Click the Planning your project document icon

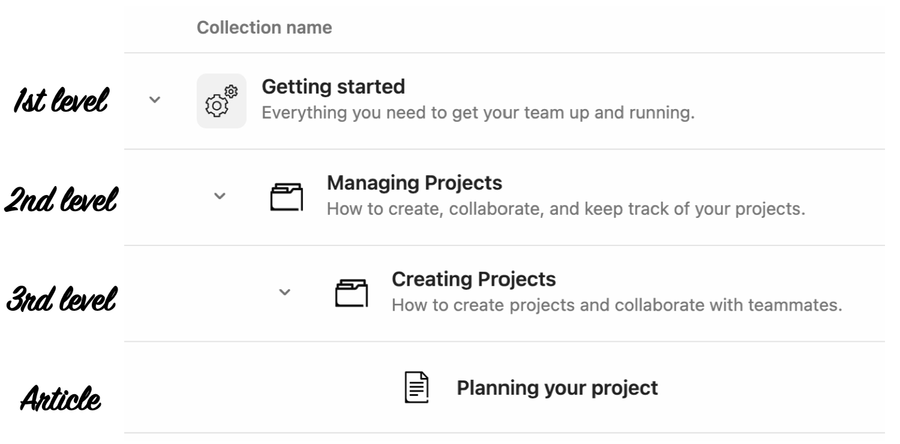tap(415, 388)
